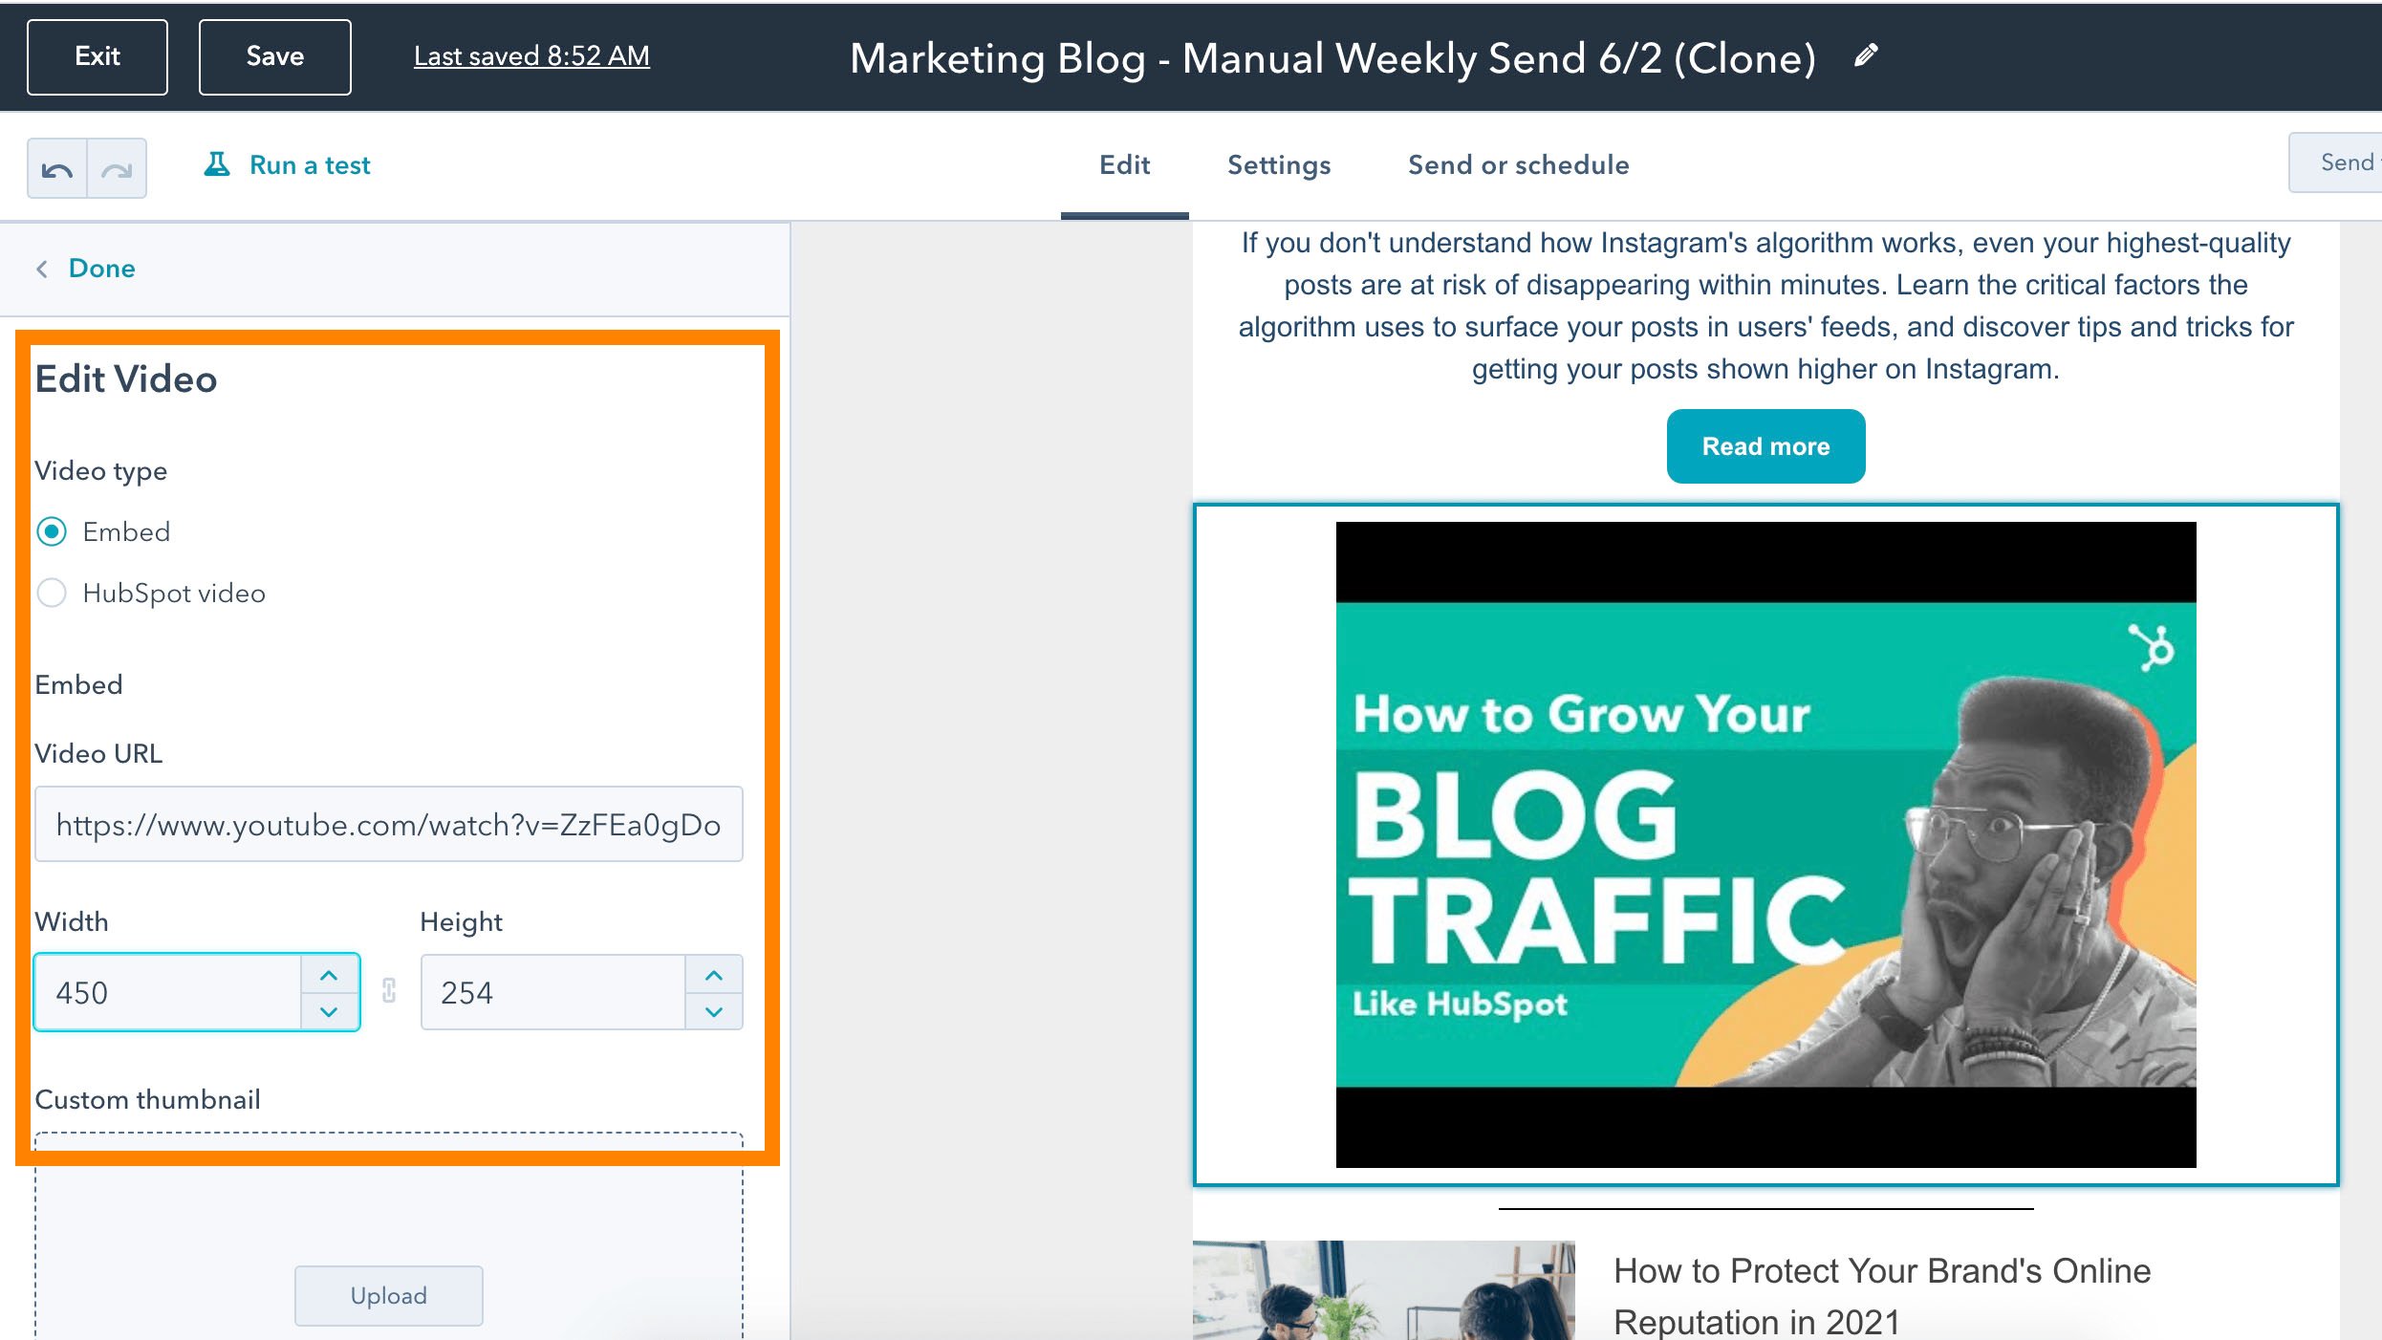Click the Upload button icon area

point(388,1294)
